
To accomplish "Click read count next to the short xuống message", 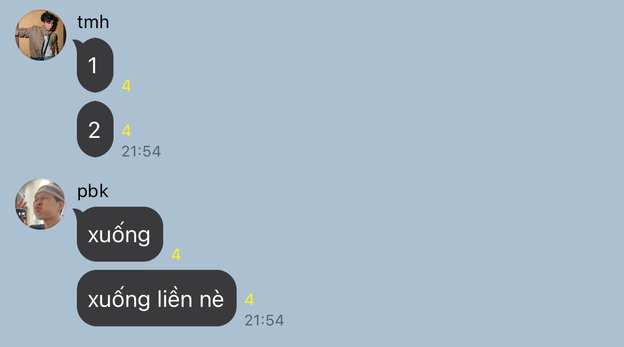I will [176, 255].
